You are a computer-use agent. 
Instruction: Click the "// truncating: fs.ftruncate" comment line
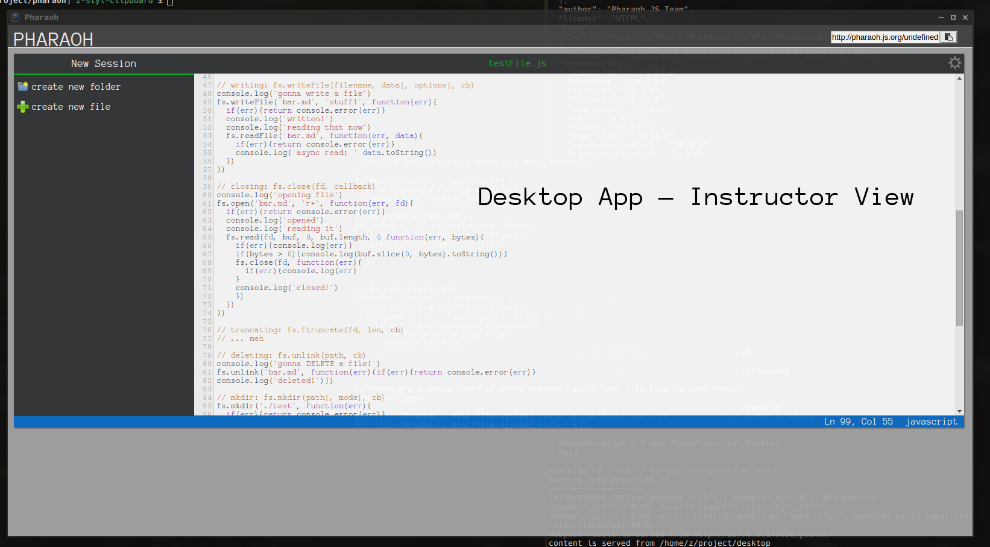tap(310, 330)
